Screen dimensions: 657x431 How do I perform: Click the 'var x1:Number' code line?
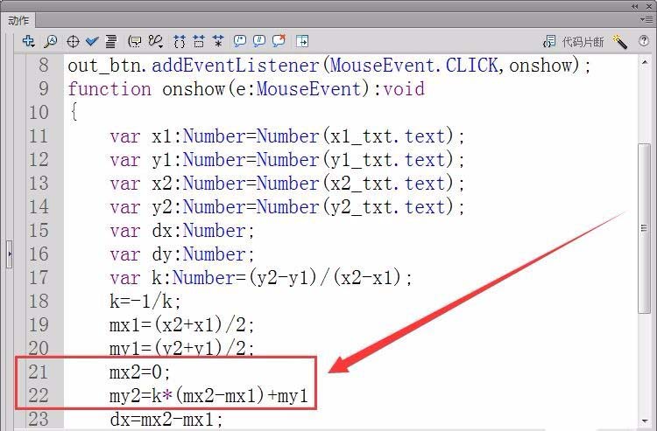pos(287,136)
